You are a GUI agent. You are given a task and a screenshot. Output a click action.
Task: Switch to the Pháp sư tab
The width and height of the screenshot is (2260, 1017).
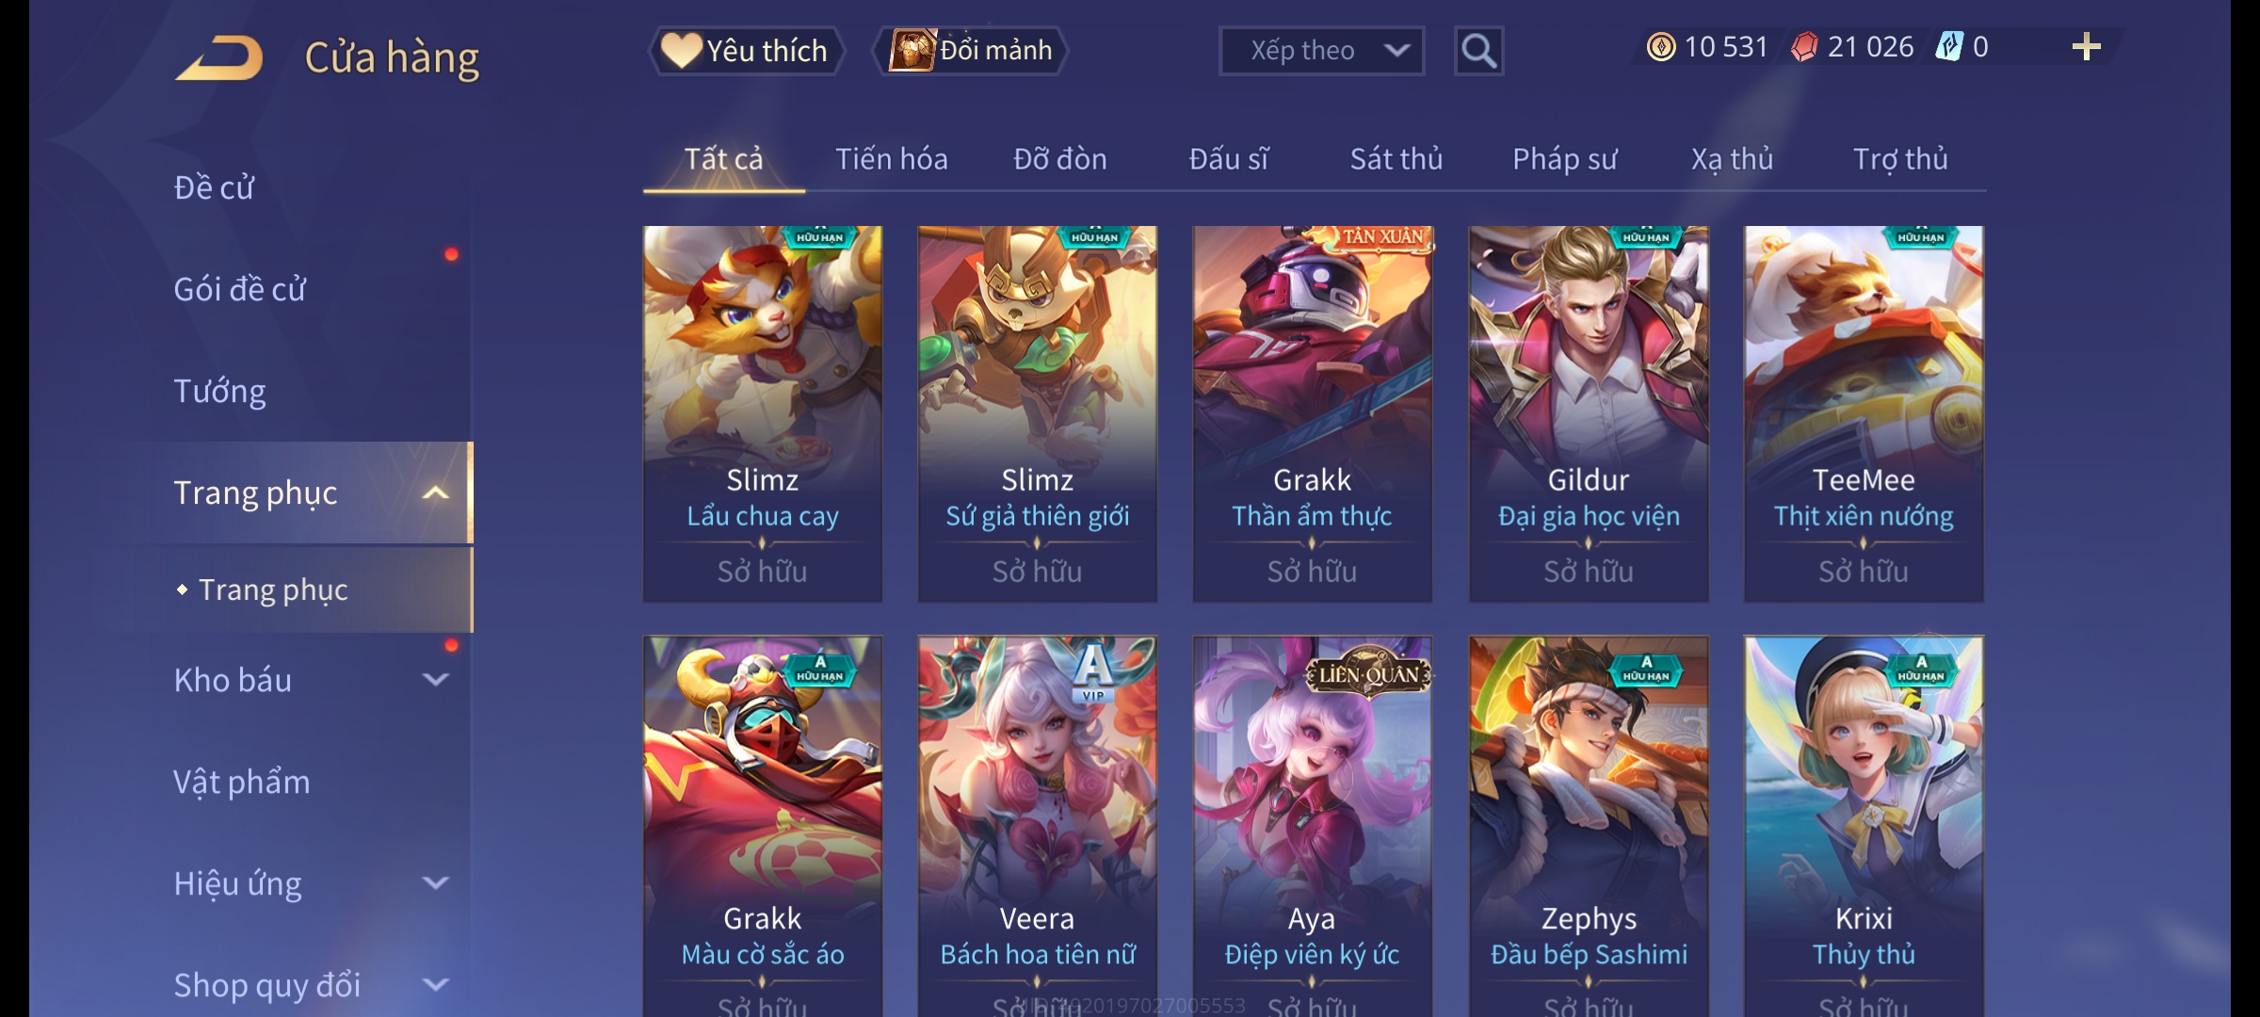pos(1564,159)
